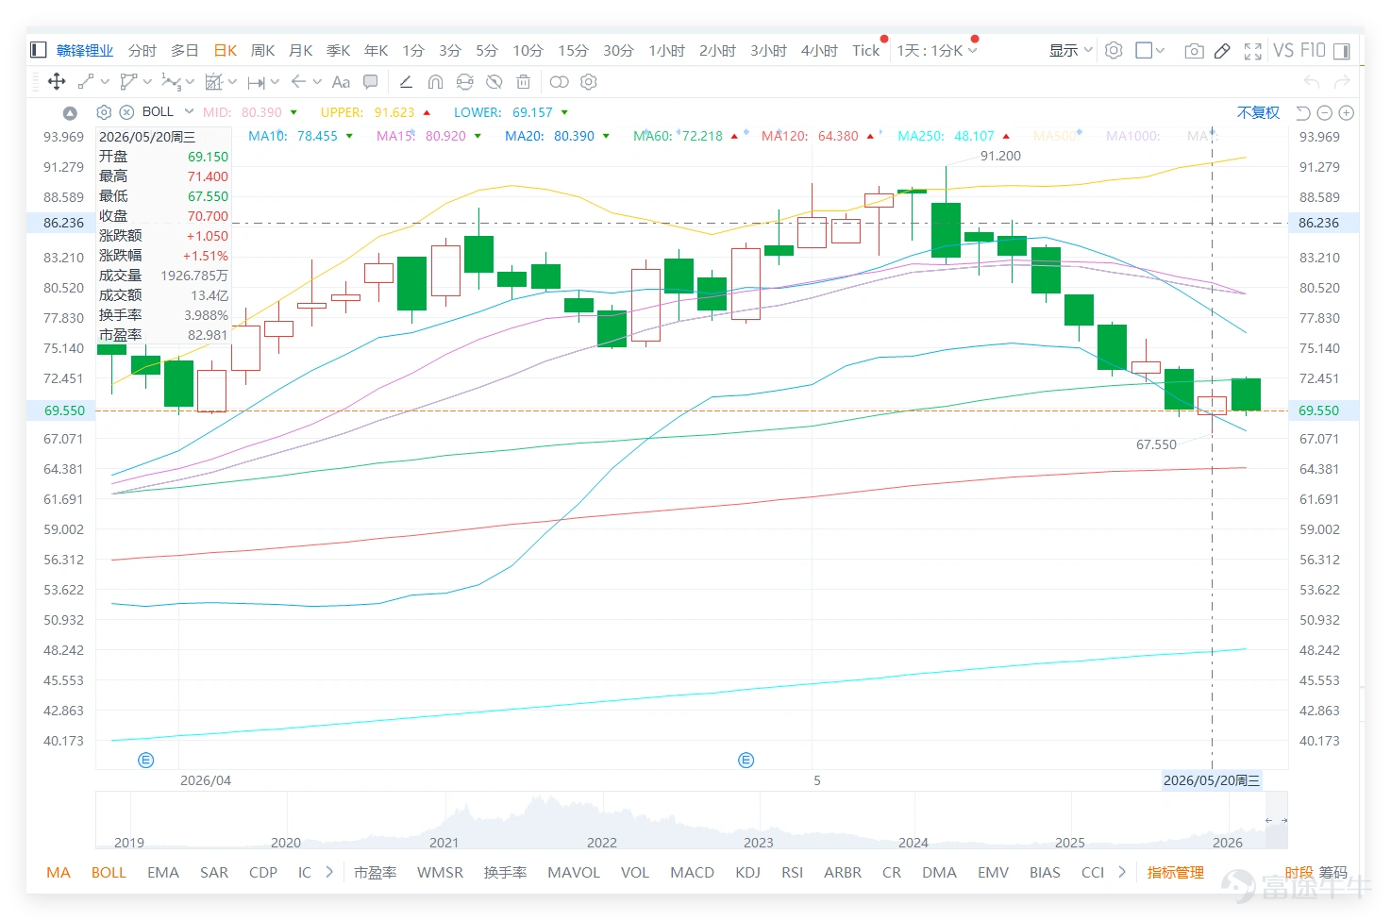
Task: Open F10 company info
Action: [1313, 50]
